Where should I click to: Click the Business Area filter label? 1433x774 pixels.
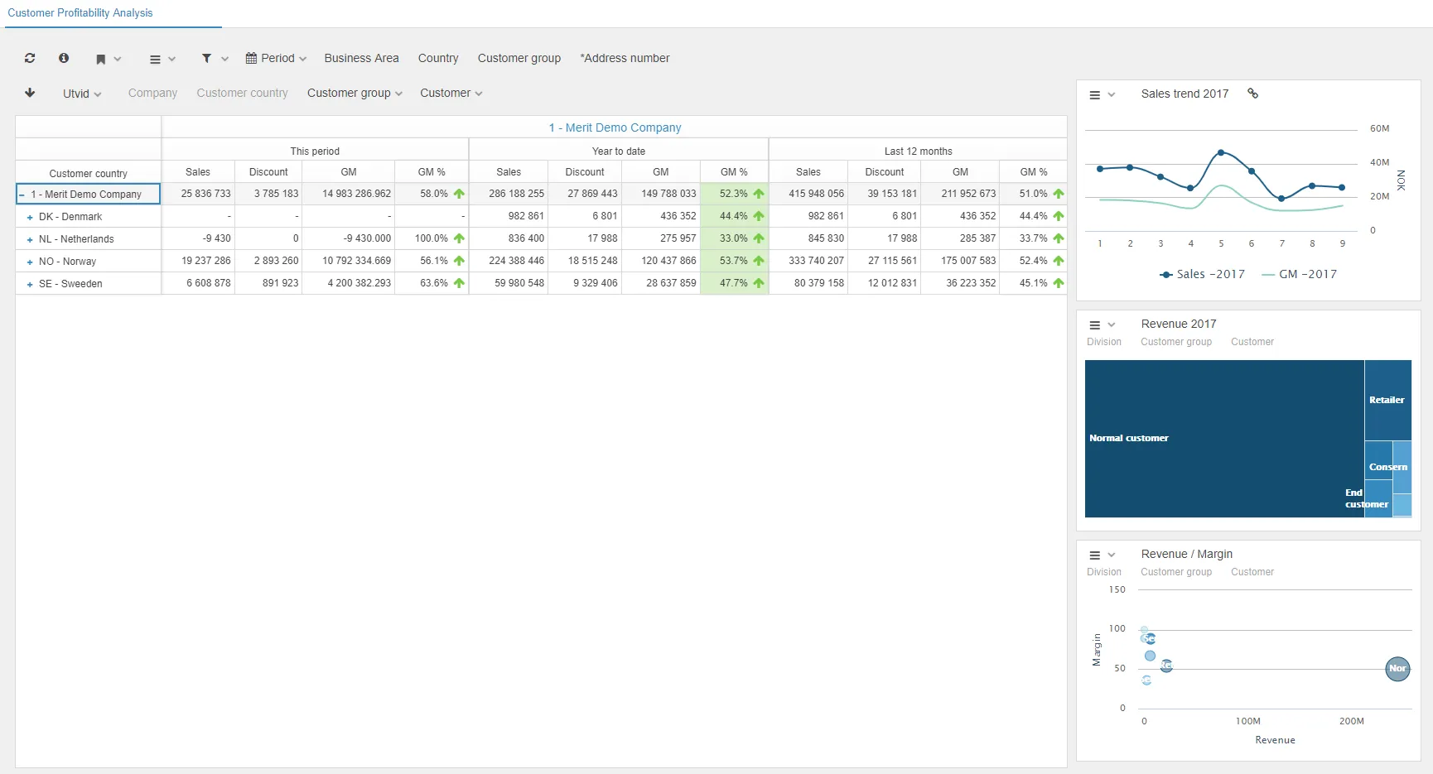coord(361,58)
